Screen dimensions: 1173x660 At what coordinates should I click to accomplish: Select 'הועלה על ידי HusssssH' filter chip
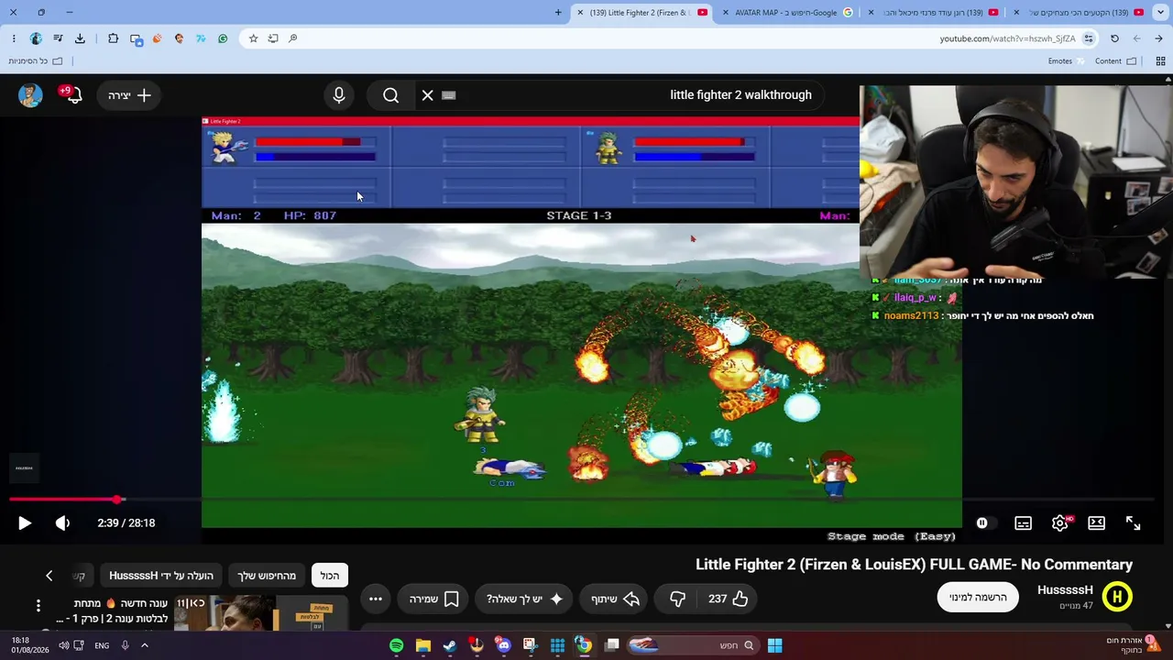(x=161, y=576)
